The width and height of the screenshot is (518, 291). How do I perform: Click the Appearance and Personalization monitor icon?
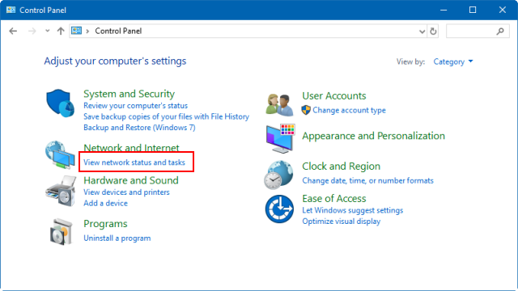click(280, 138)
